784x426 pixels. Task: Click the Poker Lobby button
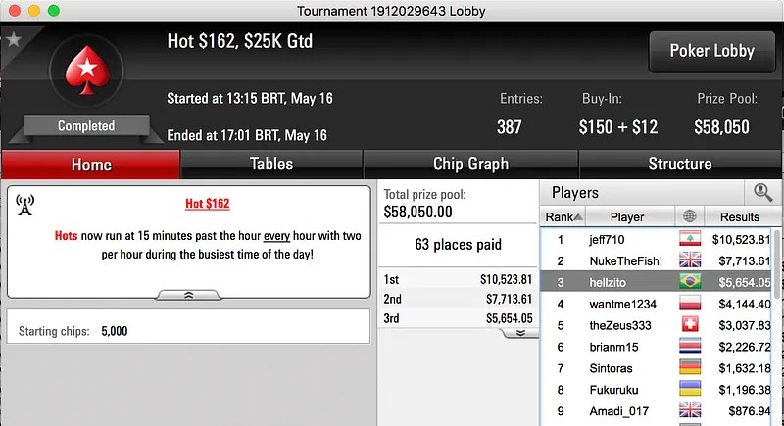pos(710,51)
